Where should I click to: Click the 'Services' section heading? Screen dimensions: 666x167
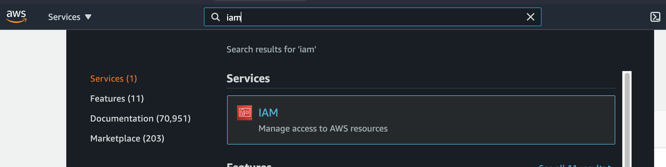248,79
